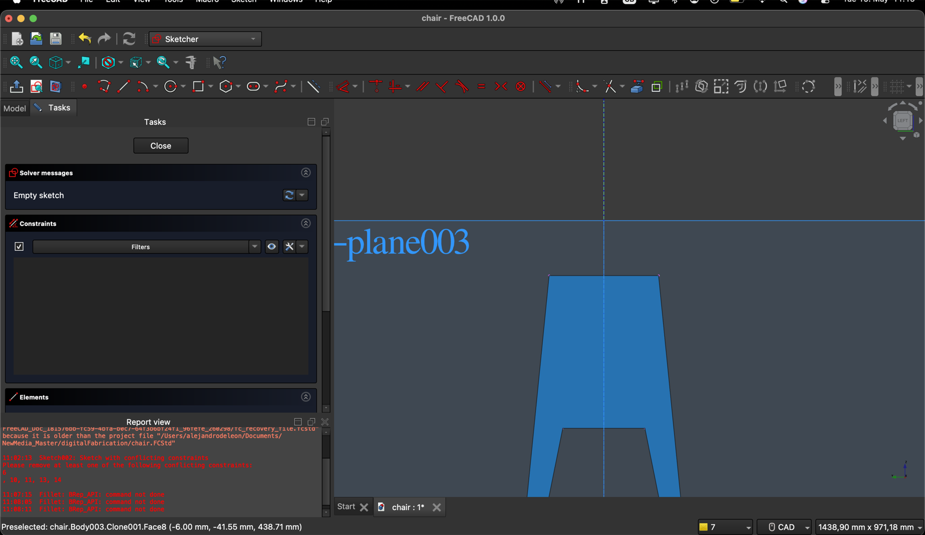
Task: Select the Create Point tool
Action: click(84, 87)
